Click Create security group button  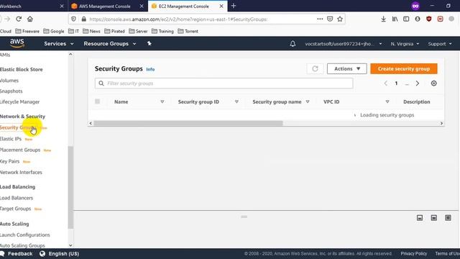click(404, 69)
